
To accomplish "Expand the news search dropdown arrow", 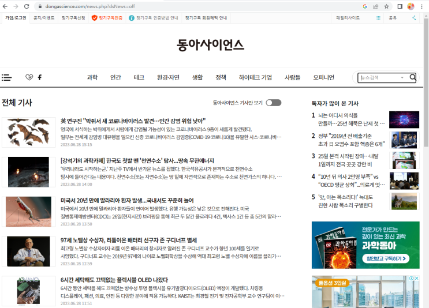I will pos(402,78).
